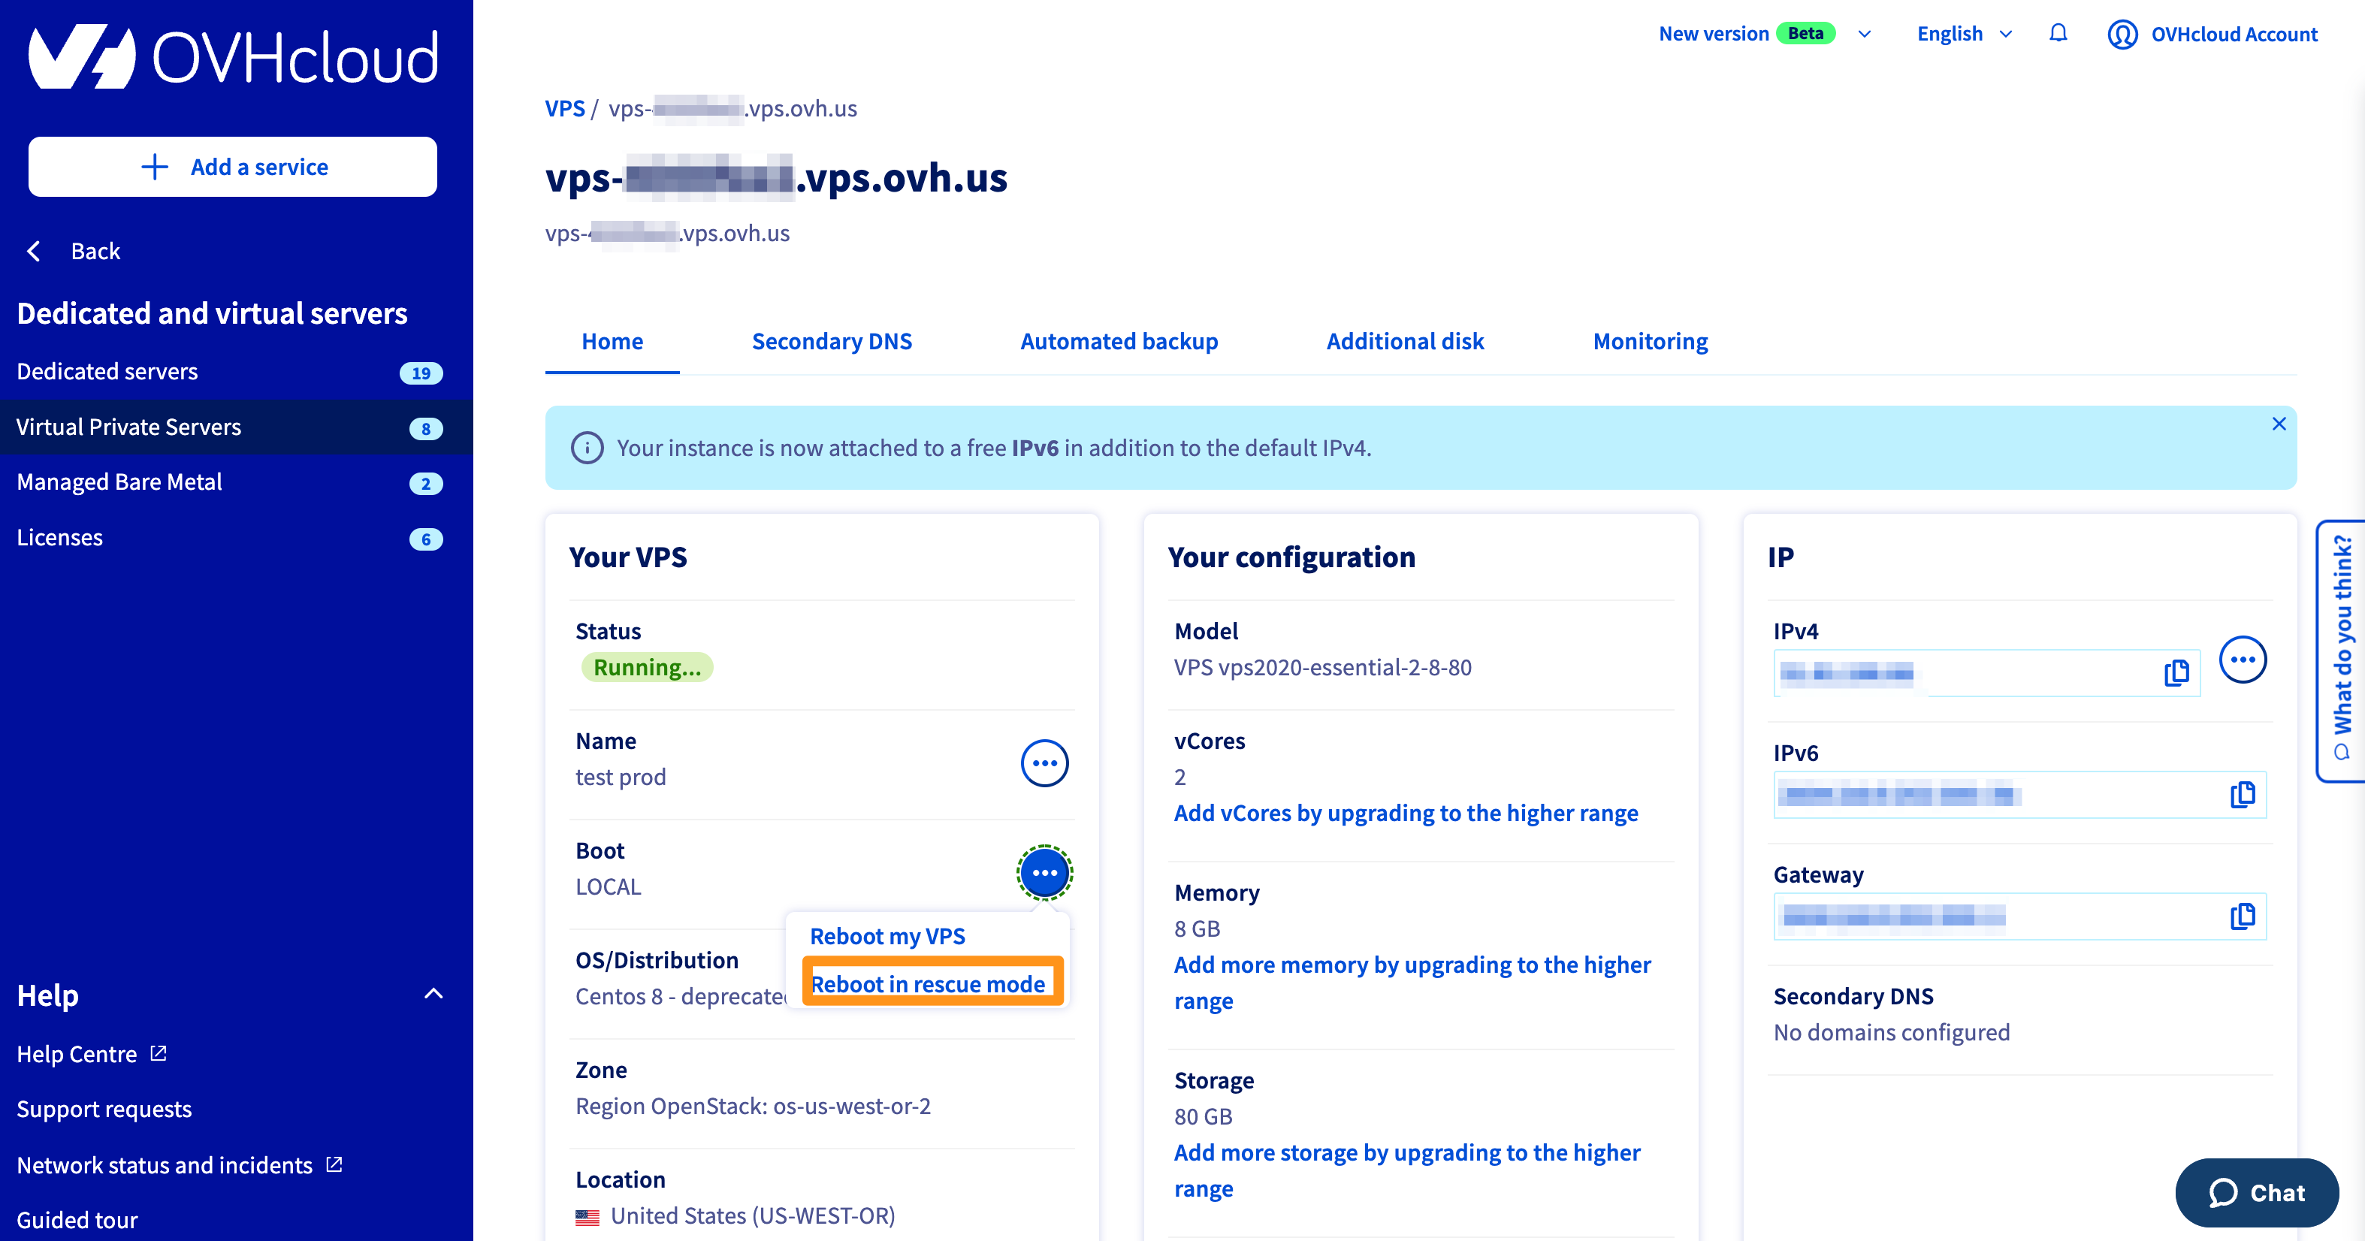Copy the IPv4 address with copy icon
This screenshot has width=2365, height=1241.
(x=2176, y=673)
